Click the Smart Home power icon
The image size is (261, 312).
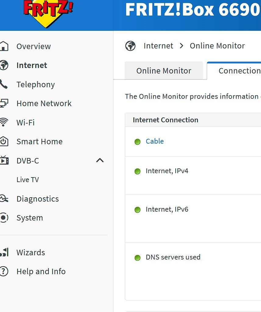[4, 141]
